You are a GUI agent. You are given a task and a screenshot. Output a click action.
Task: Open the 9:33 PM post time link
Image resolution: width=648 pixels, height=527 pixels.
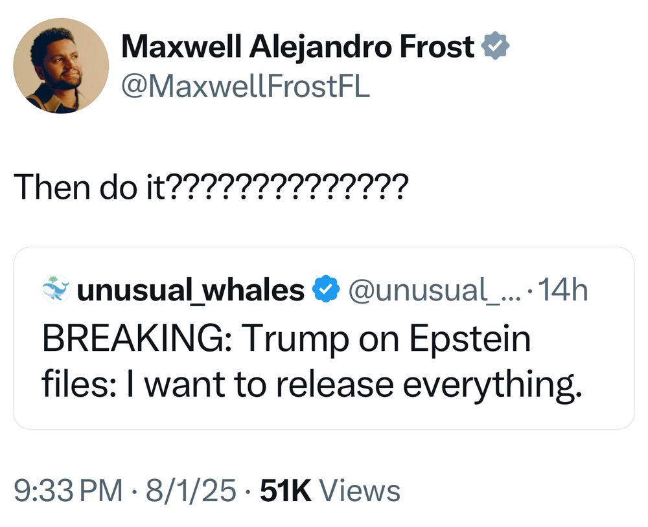pyautogui.click(x=68, y=491)
